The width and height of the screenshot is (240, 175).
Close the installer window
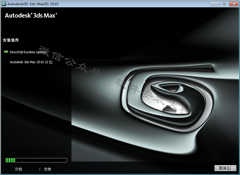tap(234, 4)
